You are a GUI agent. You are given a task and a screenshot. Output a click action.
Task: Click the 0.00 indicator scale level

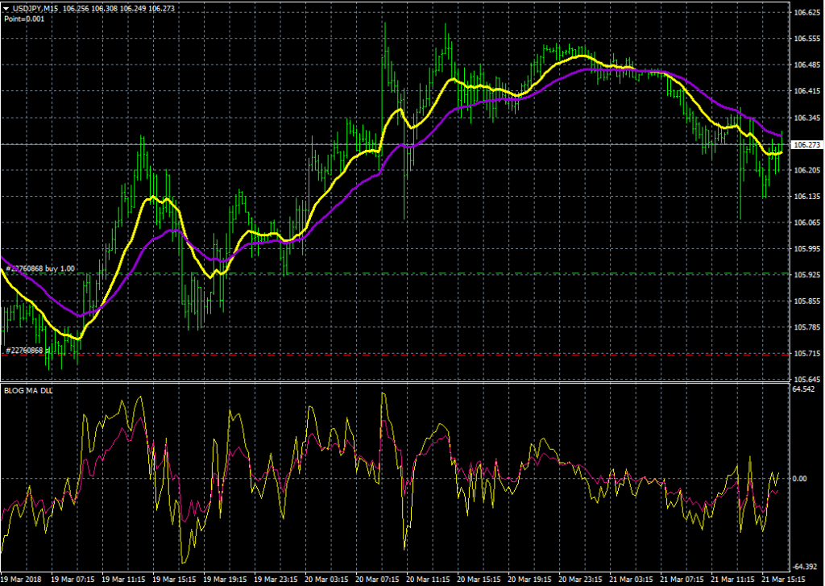point(800,478)
